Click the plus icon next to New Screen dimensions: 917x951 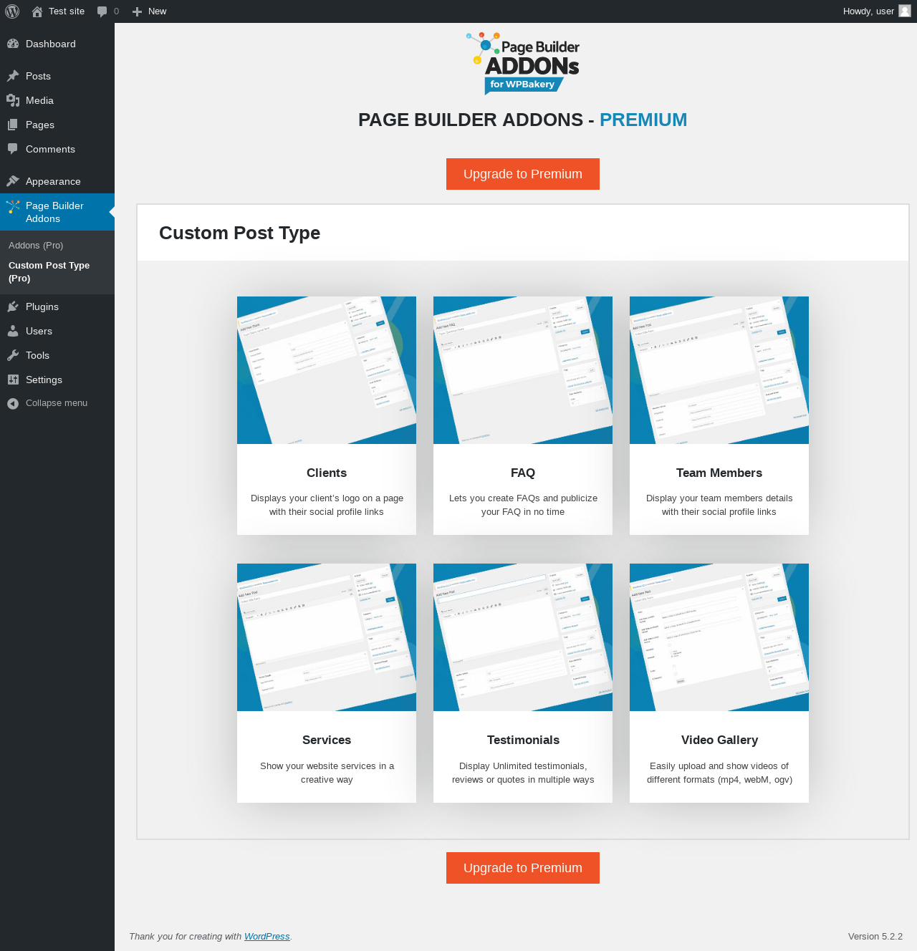click(x=138, y=11)
